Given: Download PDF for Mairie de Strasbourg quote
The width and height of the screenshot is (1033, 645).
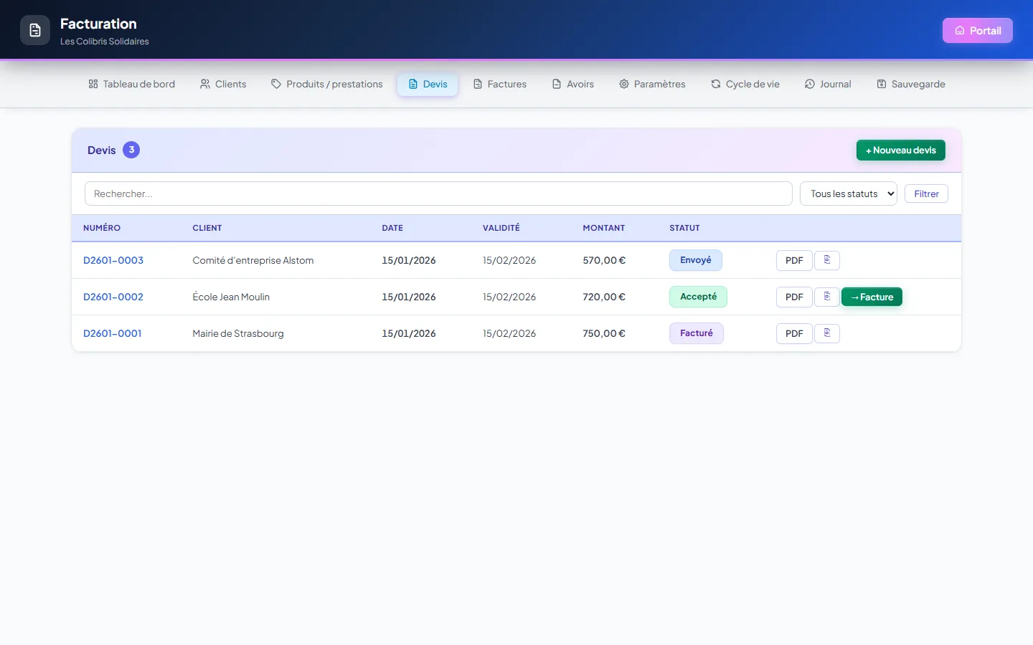Looking at the screenshot, I should pyautogui.click(x=794, y=333).
